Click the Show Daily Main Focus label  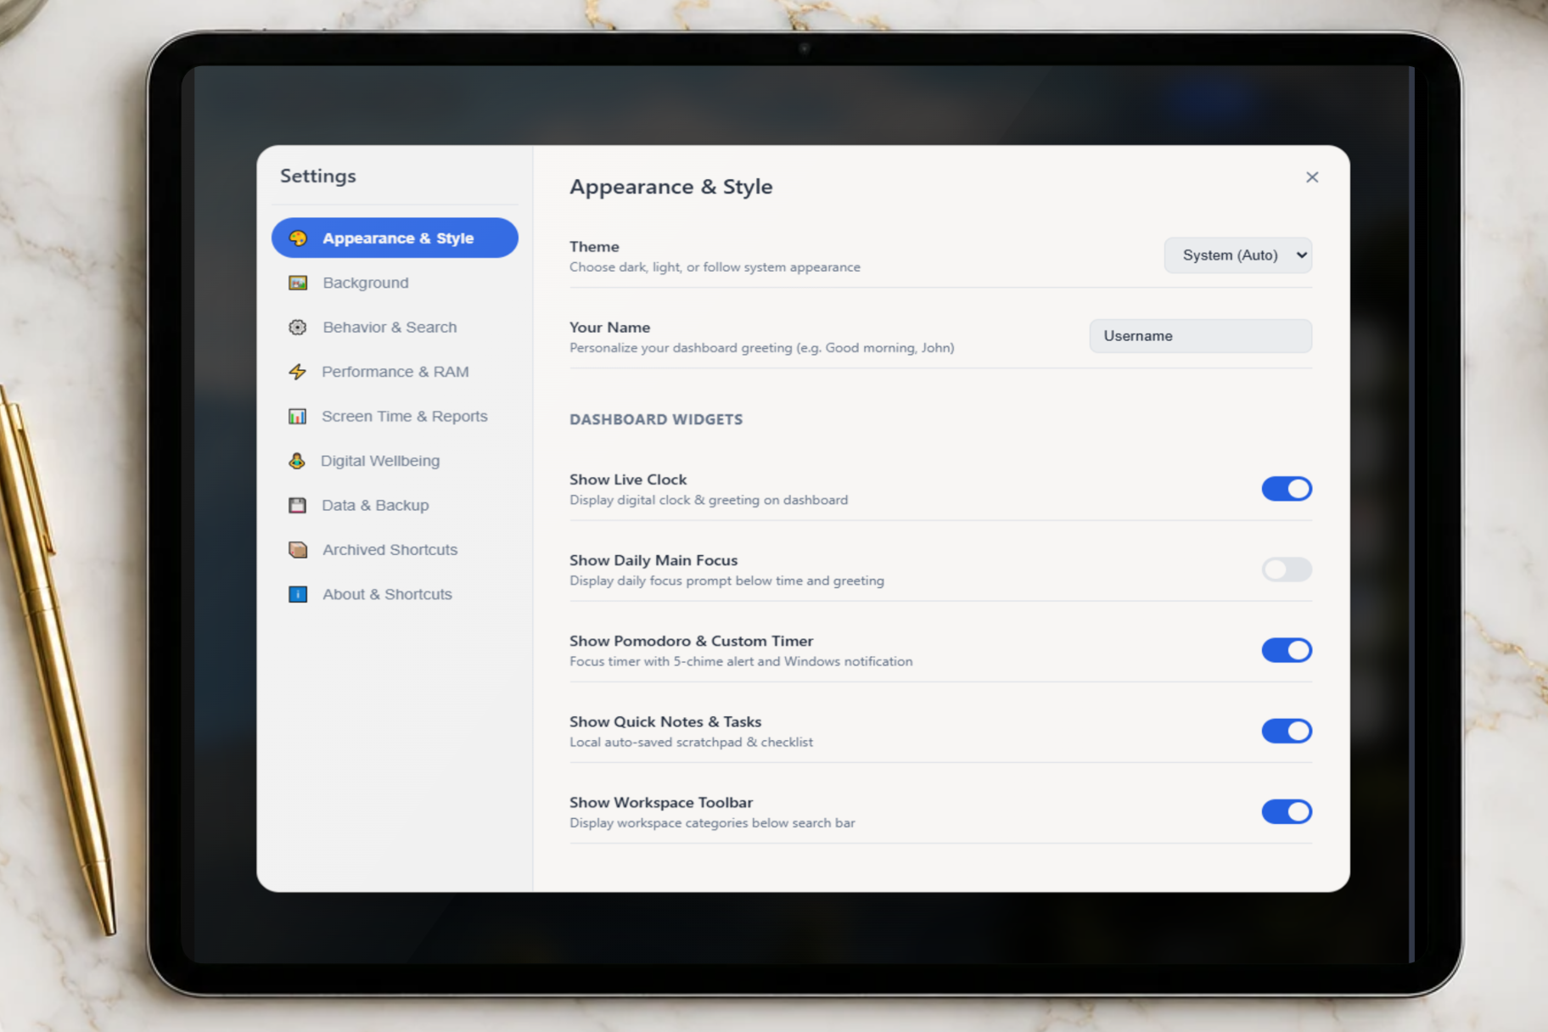pos(653,560)
